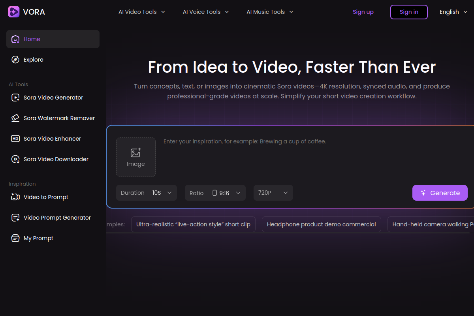Open the English language selector

coord(453,12)
